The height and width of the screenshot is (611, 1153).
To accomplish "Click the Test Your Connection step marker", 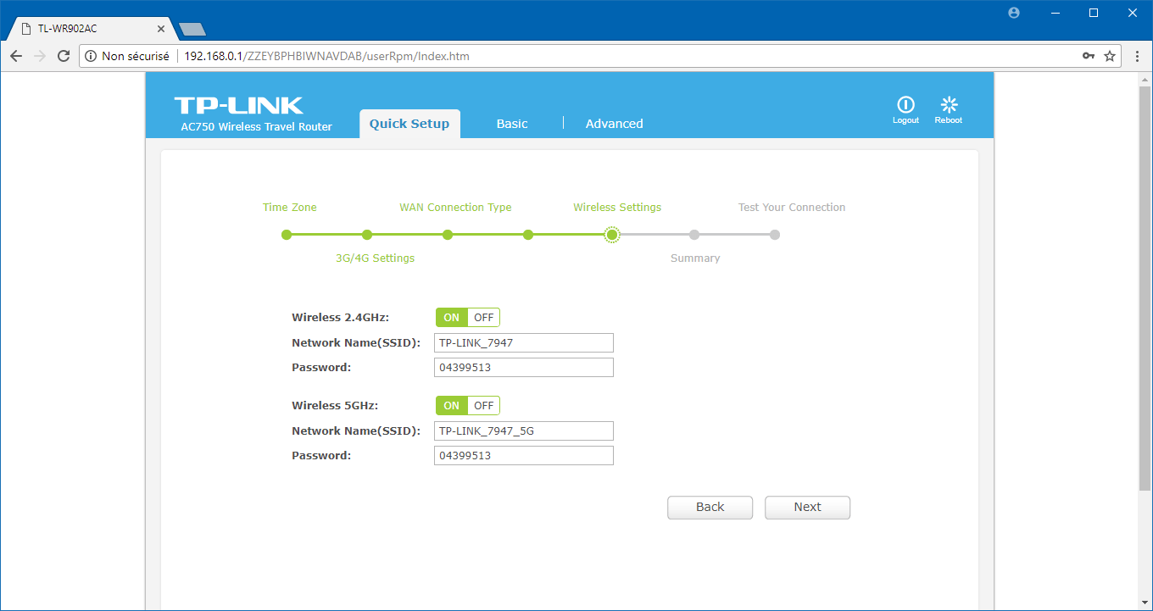I will coord(775,235).
